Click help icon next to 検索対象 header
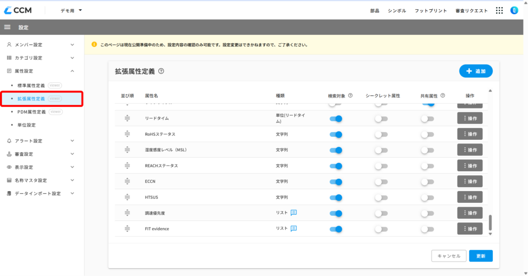This screenshot has width=528, height=276. pos(350,96)
